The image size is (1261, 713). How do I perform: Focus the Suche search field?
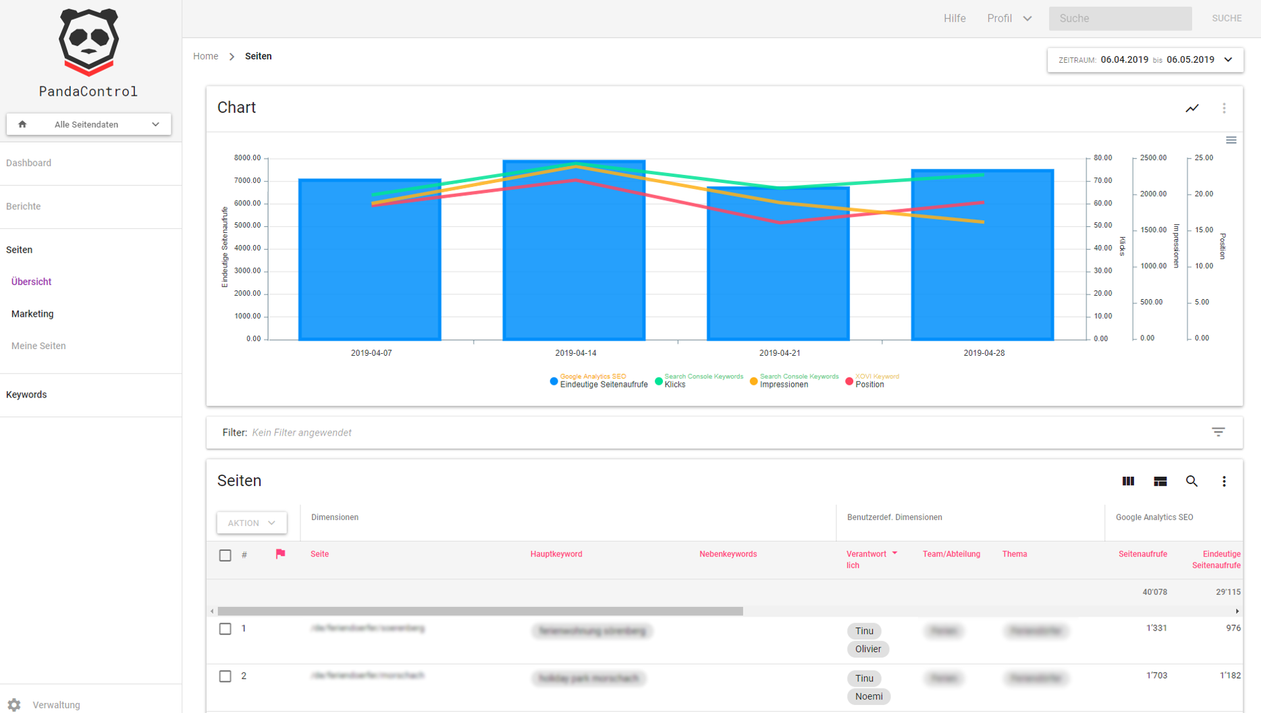[x=1120, y=18]
